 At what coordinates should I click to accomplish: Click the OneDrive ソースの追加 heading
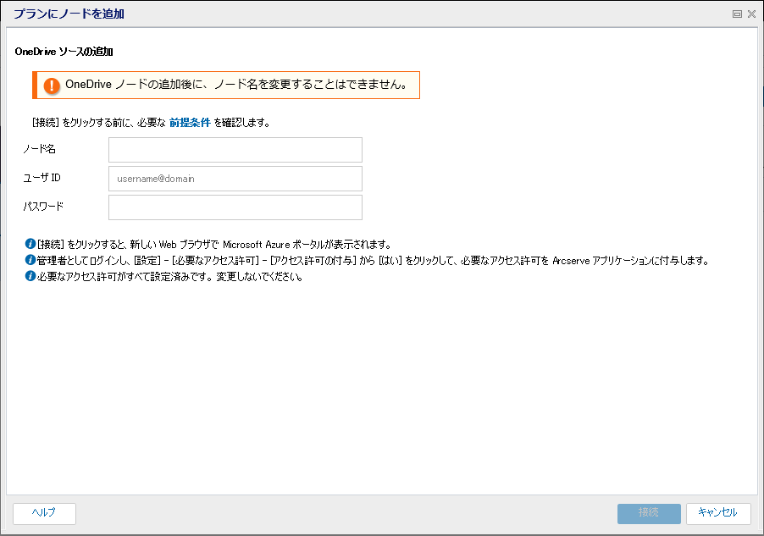click(x=64, y=52)
